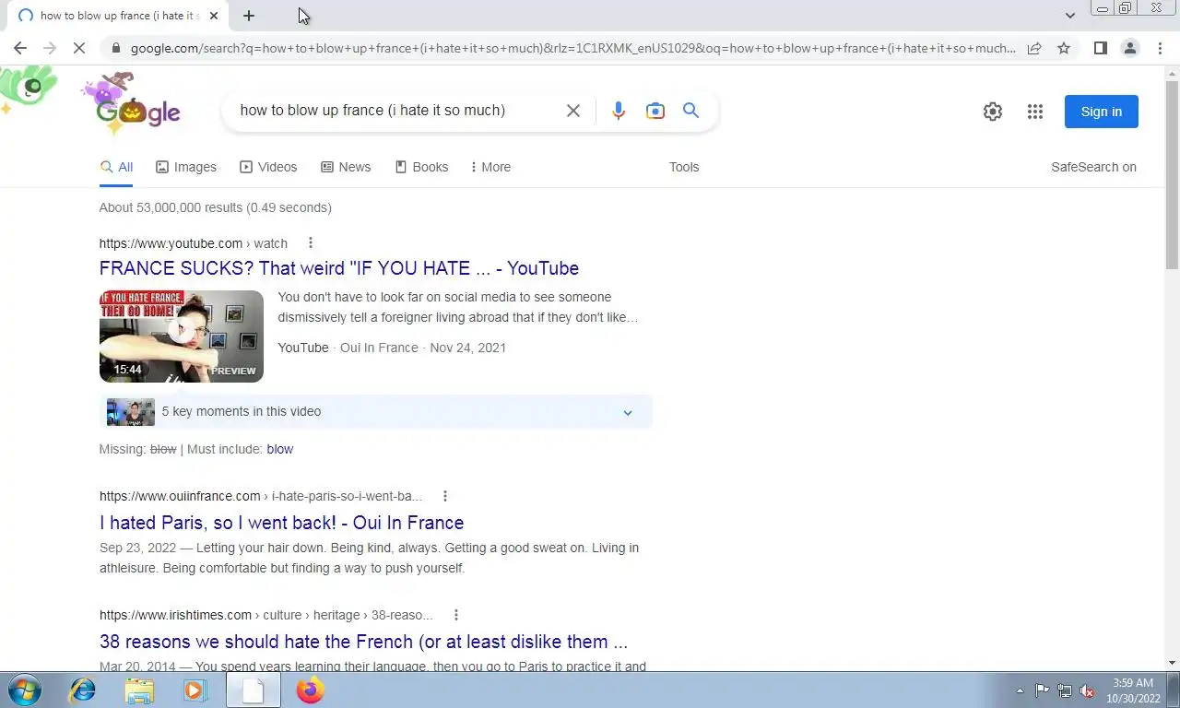Search by image camera icon

pos(655,111)
